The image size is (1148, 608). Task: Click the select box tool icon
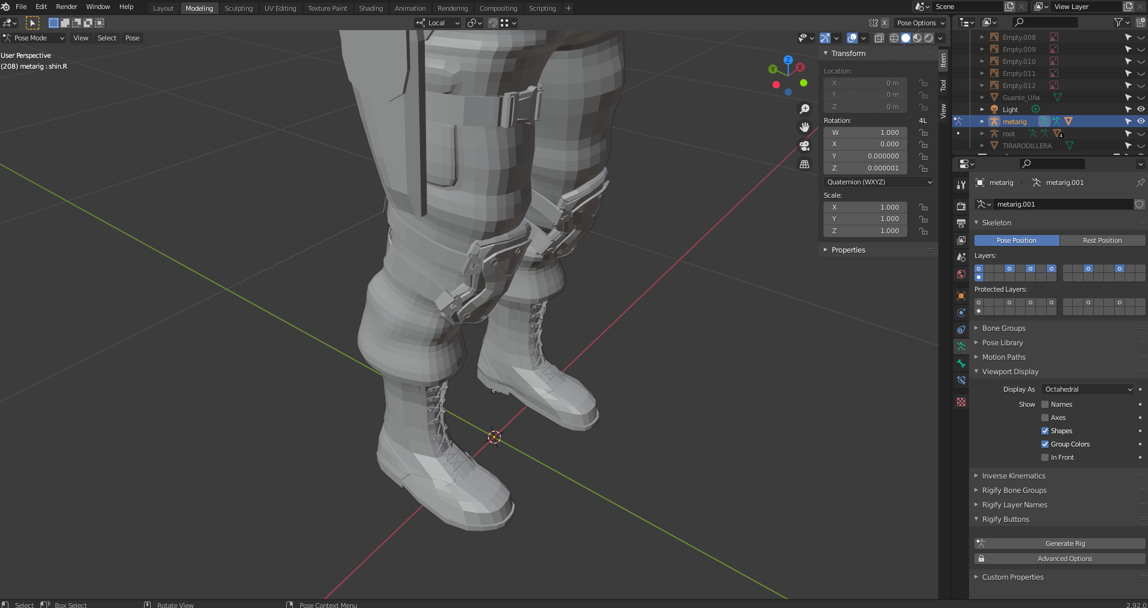click(x=33, y=23)
